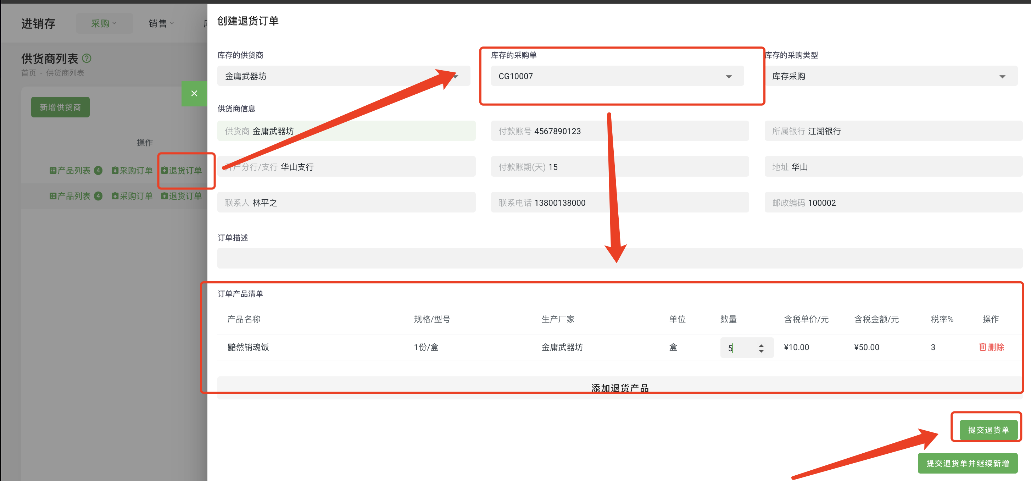Viewport: 1031px width, 481px height.
Task: Increment quantity with the stepper up arrow
Action: [x=760, y=344]
